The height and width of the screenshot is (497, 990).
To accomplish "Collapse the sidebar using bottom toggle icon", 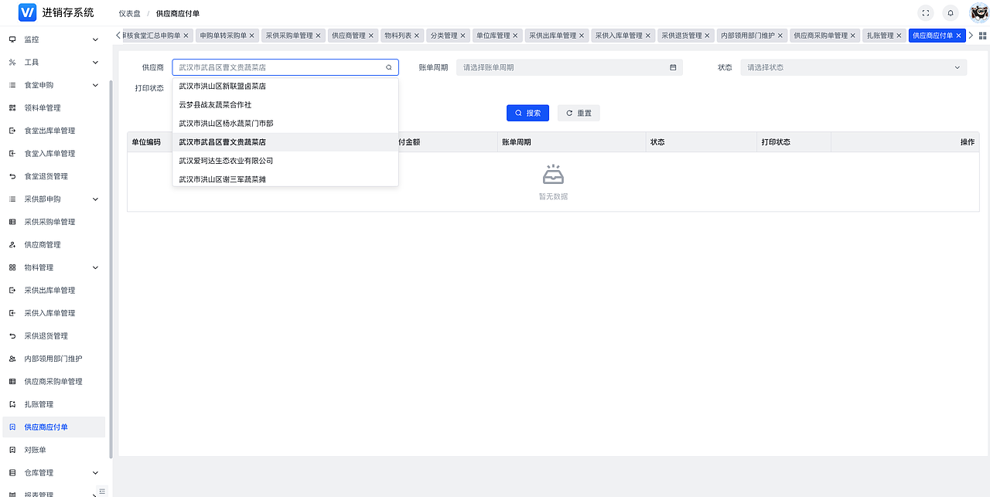I will point(102,492).
